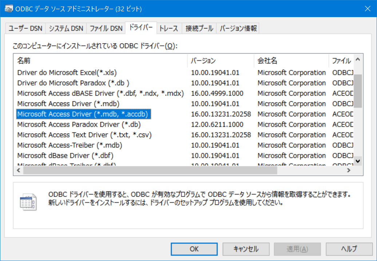Close the ODBC administrator window

click(x=368, y=9)
